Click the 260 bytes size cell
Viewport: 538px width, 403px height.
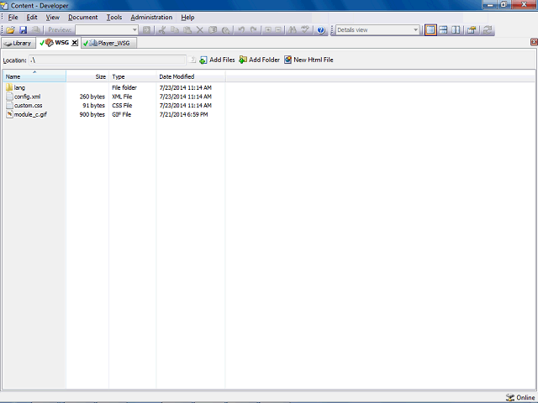92,97
